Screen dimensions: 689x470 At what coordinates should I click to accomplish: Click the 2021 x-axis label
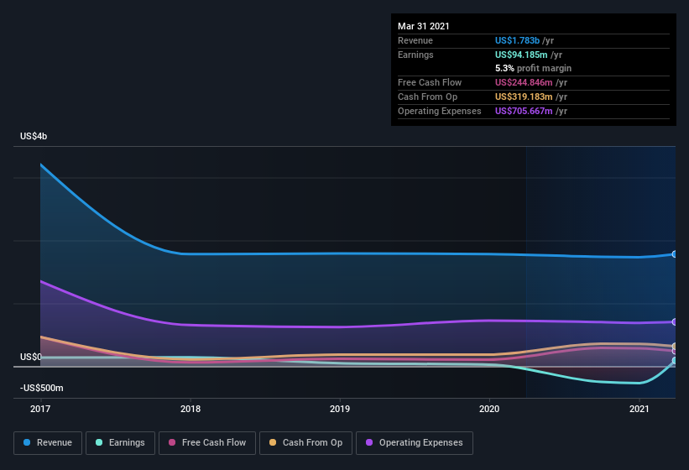tap(639, 409)
